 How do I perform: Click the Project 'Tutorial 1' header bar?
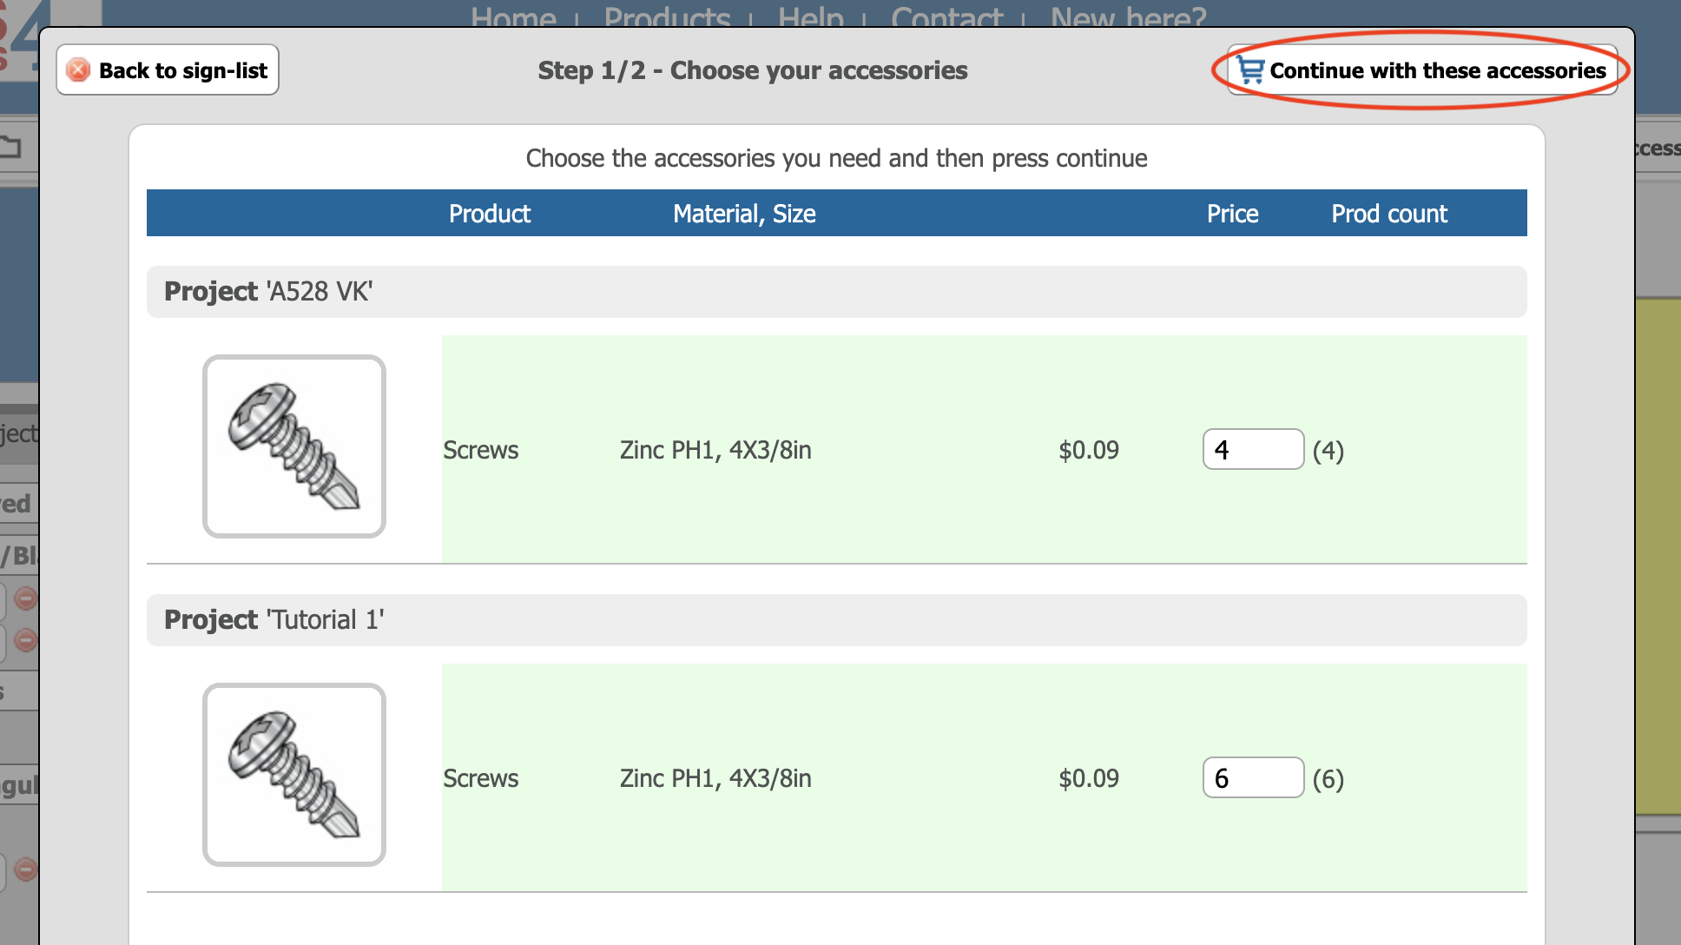coord(836,620)
